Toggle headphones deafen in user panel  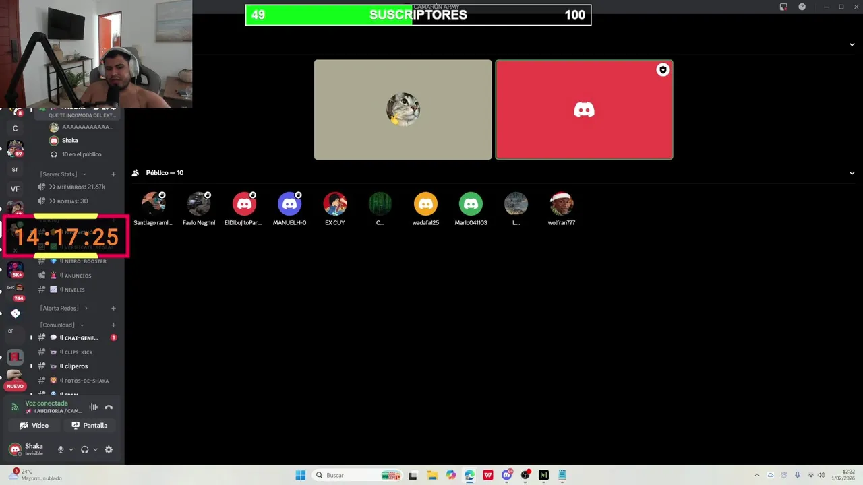pyautogui.click(x=85, y=449)
